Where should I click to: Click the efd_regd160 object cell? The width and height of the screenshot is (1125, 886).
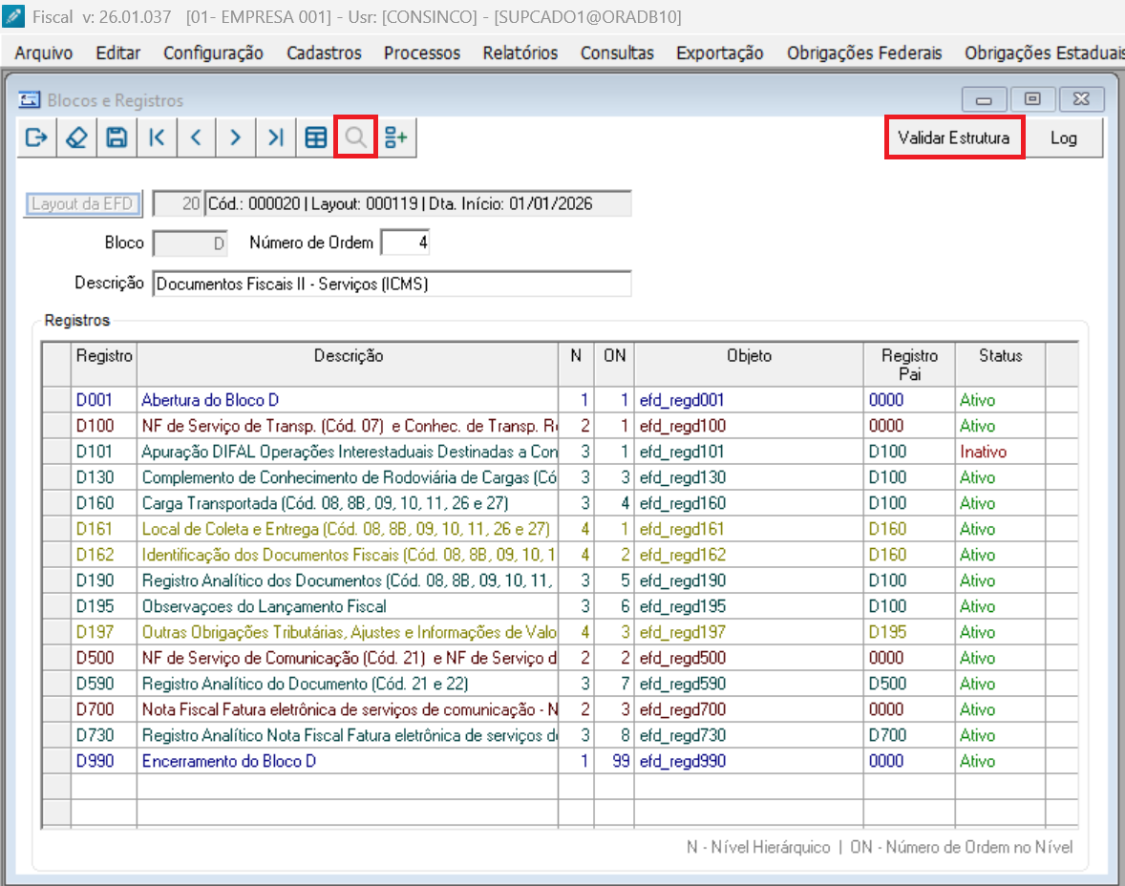pyautogui.click(x=749, y=503)
